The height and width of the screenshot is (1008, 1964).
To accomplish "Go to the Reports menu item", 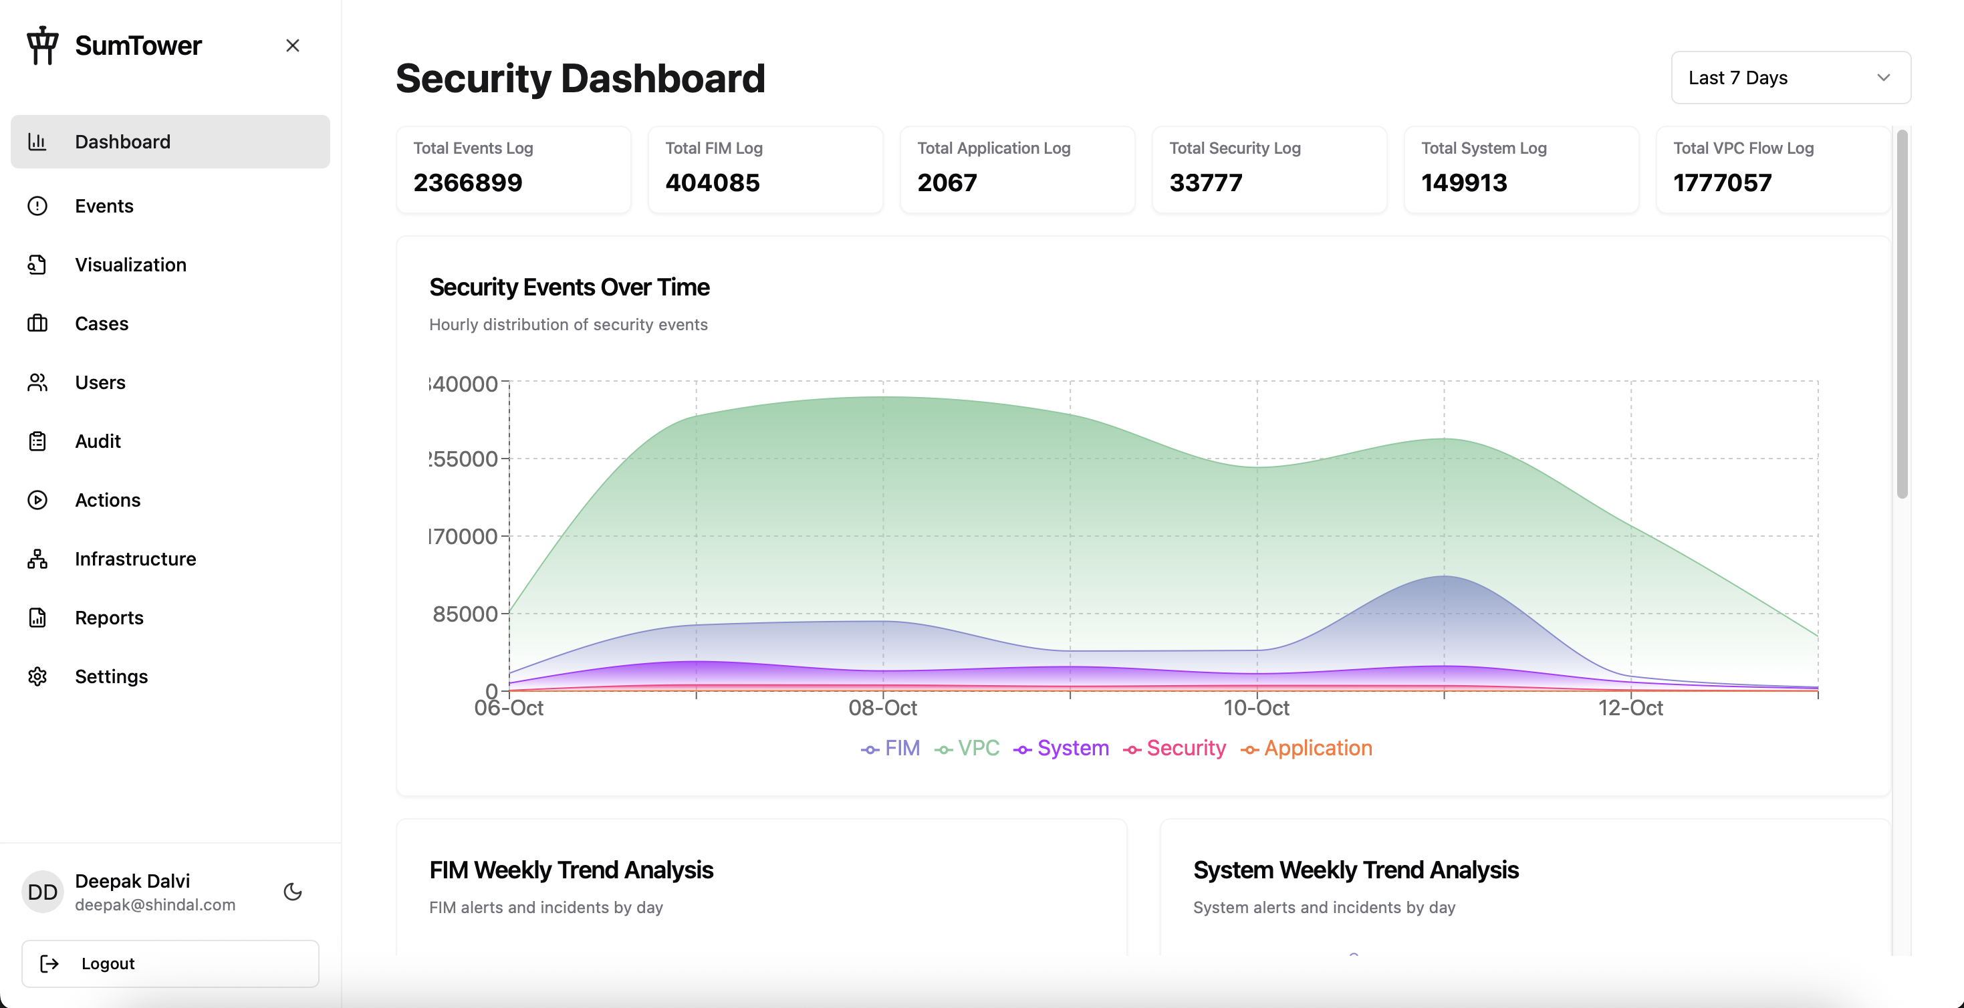I will tap(109, 618).
